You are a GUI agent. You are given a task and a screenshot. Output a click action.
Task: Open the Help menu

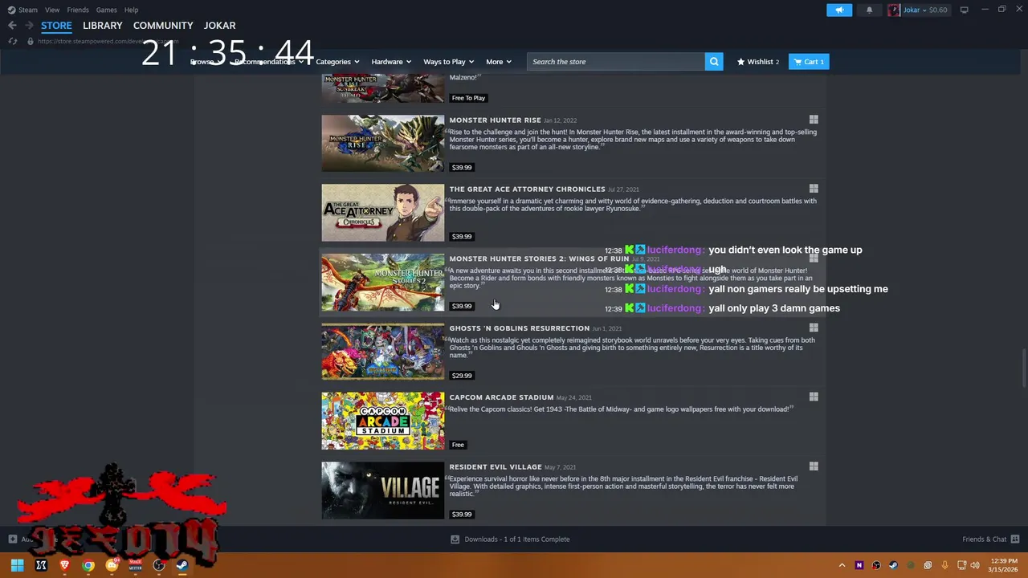[x=131, y=10]
